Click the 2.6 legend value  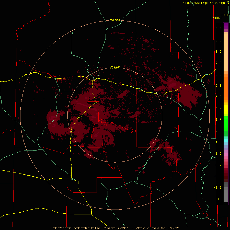click(x=218, y=131)
